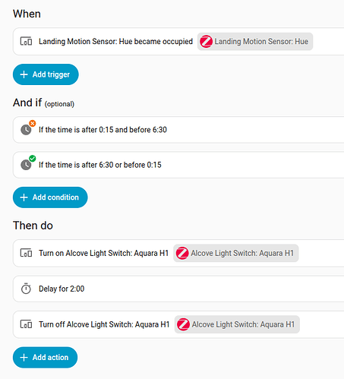Screen dimensions: 344x379
Task: Add a new action
Action: tap(45, 357)
